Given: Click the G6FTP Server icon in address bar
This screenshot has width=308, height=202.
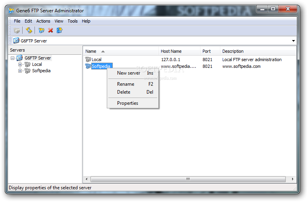Looking at the screenshot, I should tap(16, 40).
